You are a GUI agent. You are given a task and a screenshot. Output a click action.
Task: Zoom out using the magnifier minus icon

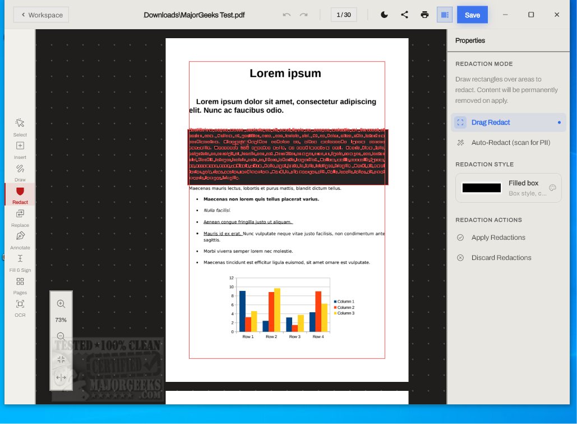pyautogui.click(x=61, y=336)
